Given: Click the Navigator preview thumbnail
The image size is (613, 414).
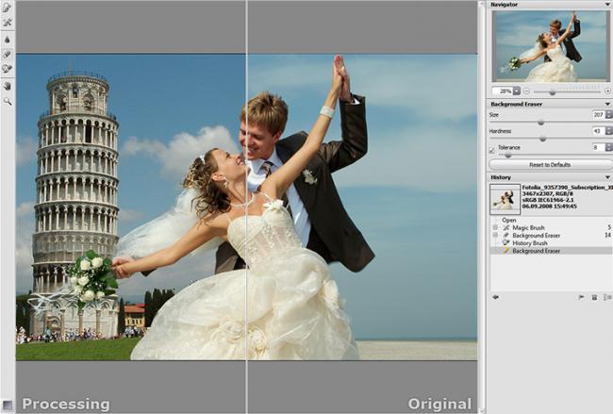Looking at the screenshot, I should click(x=552, y=46).
